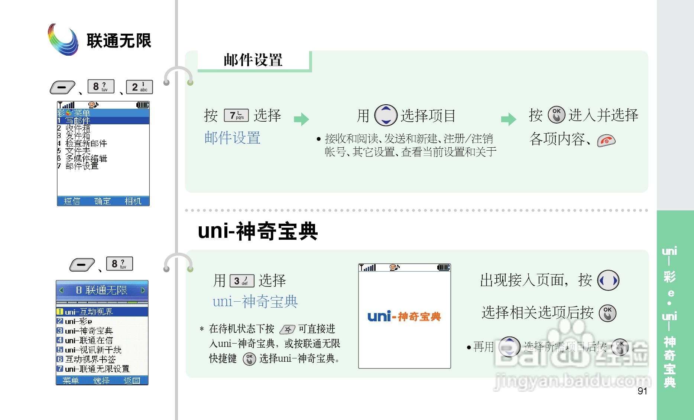This screenshot has width=694, height=420.
Task: Click the 8 tuv key above the 联通无限 phone screen
Action: click(x=120, y=264)
